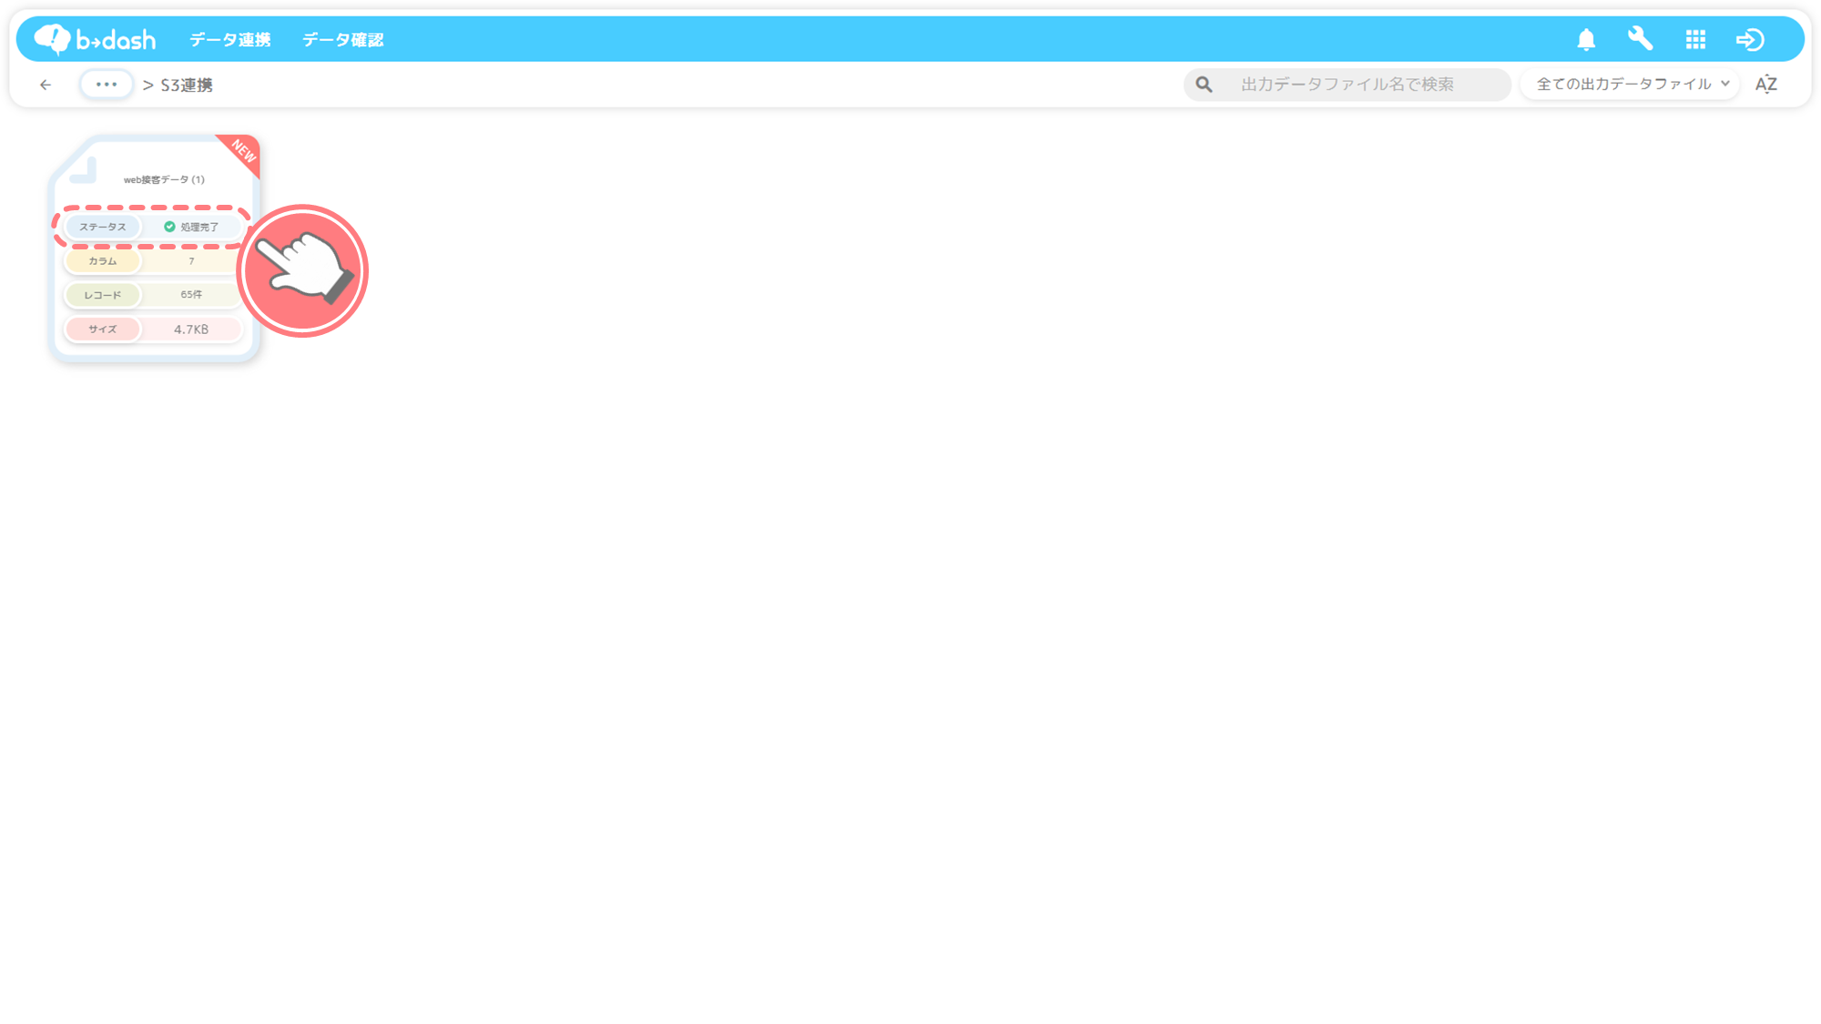Screen dimensions: 1821x1024
Task: Open the notifications bell
Action: coord(1586,39)
